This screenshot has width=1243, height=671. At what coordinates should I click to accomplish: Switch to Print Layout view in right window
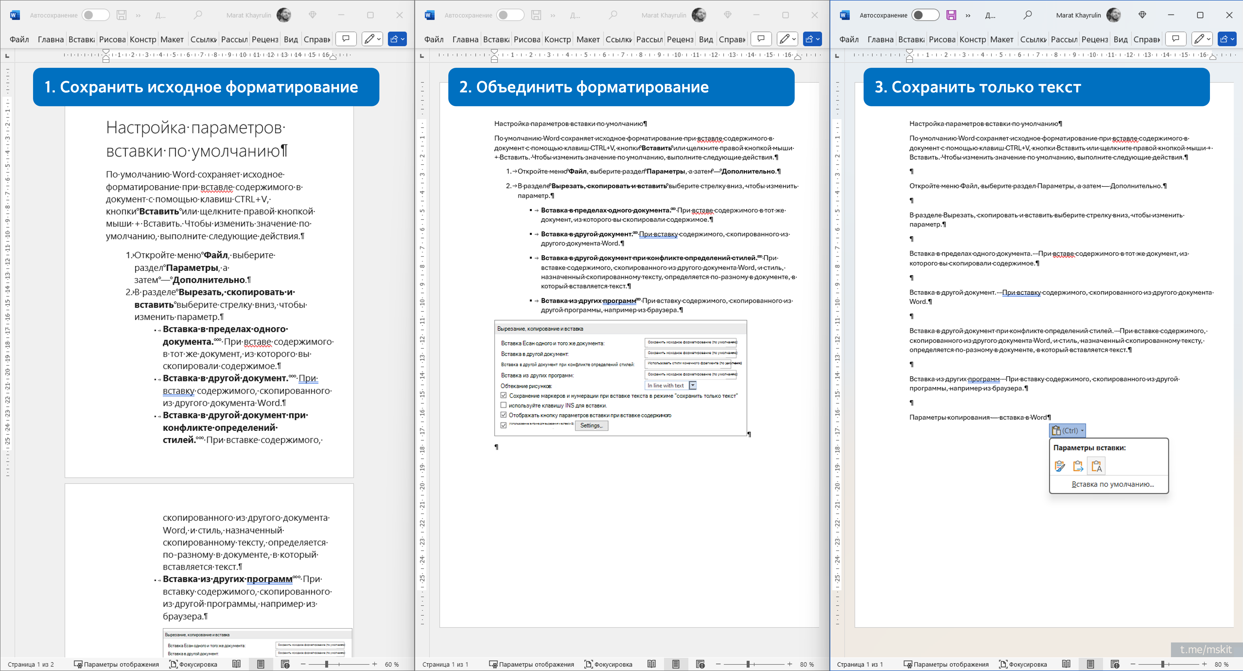pyautogui.click(x=1090, y=664)
